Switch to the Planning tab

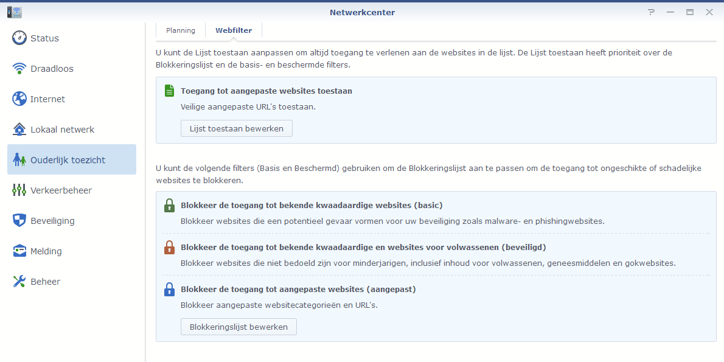coord(180,30)
